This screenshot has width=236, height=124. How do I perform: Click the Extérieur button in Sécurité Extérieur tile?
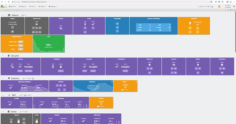pos(61,71)
